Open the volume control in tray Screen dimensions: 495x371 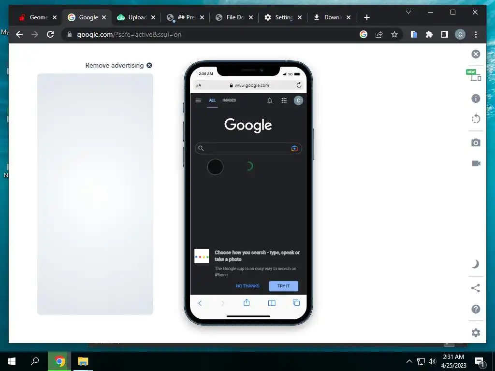(432, 361)
